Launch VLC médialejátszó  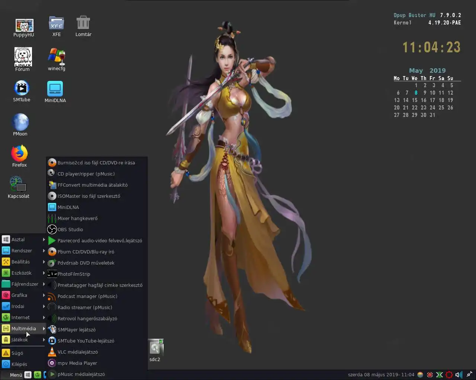click(97, 352)
